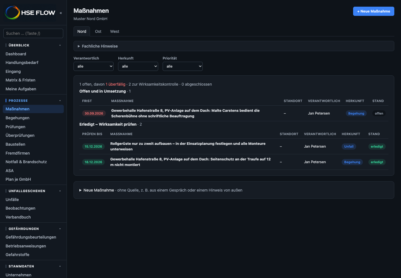The width and height of the screenshot is (401, 278).
Task: Go to Prüfungen
Action: point(33,127)
